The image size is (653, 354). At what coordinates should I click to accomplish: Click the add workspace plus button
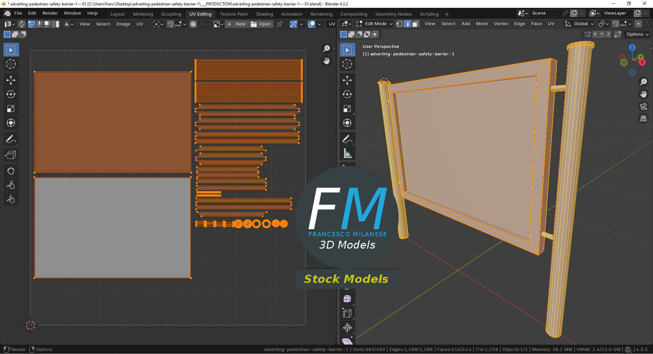pos(447,14)
